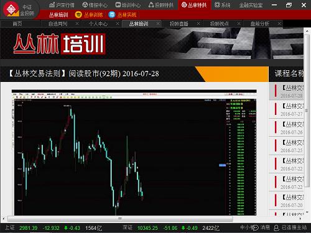
Task: Close the 丛林培训 tab
Action: tap(158, 24)
